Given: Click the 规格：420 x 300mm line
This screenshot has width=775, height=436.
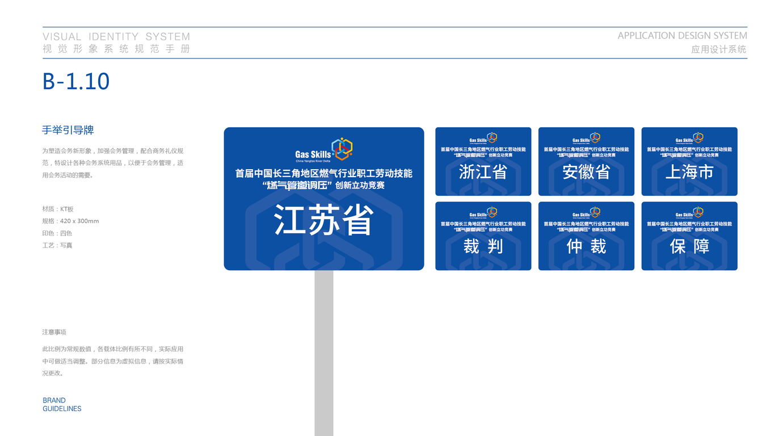Looking at the screenshot, I should point(71,221).
